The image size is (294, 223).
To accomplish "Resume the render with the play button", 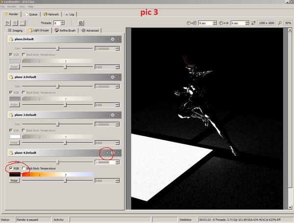I will pyautogui.click(x=7, y=23).
